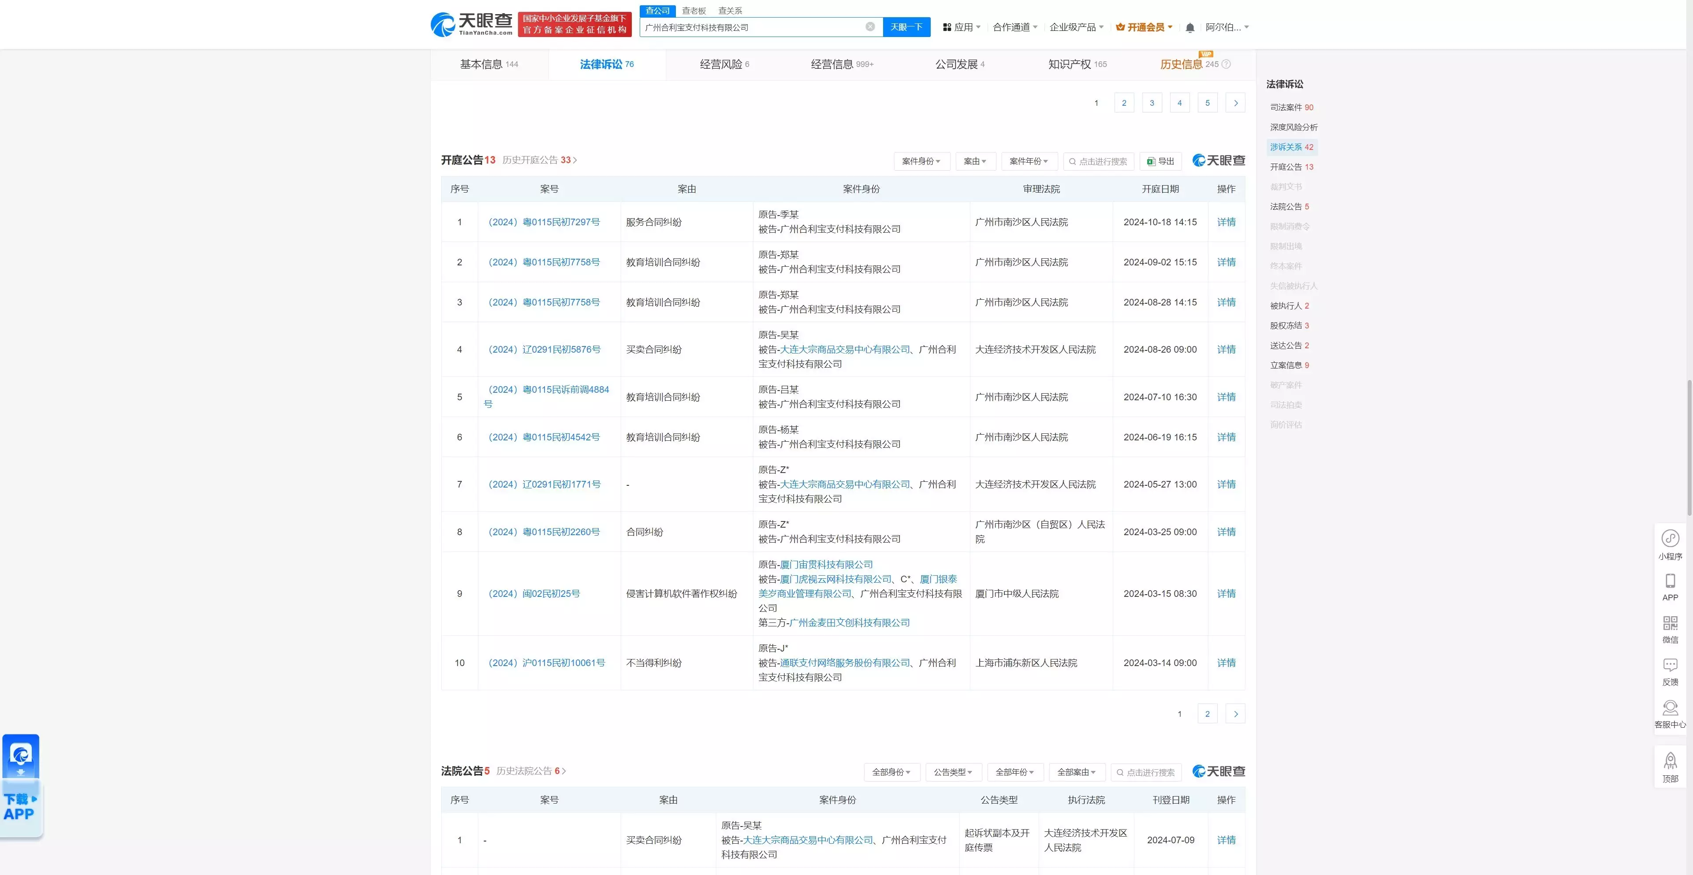This screenshot has width=1693, height=875.
Task: Filter 开庭公告 by 案由 dropdown
Action: 975,161
